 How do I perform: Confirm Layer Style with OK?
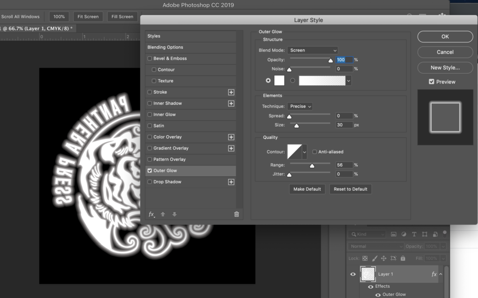[x=445, y=36]
